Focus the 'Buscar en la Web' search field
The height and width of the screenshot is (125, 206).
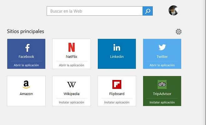(95, 11)
